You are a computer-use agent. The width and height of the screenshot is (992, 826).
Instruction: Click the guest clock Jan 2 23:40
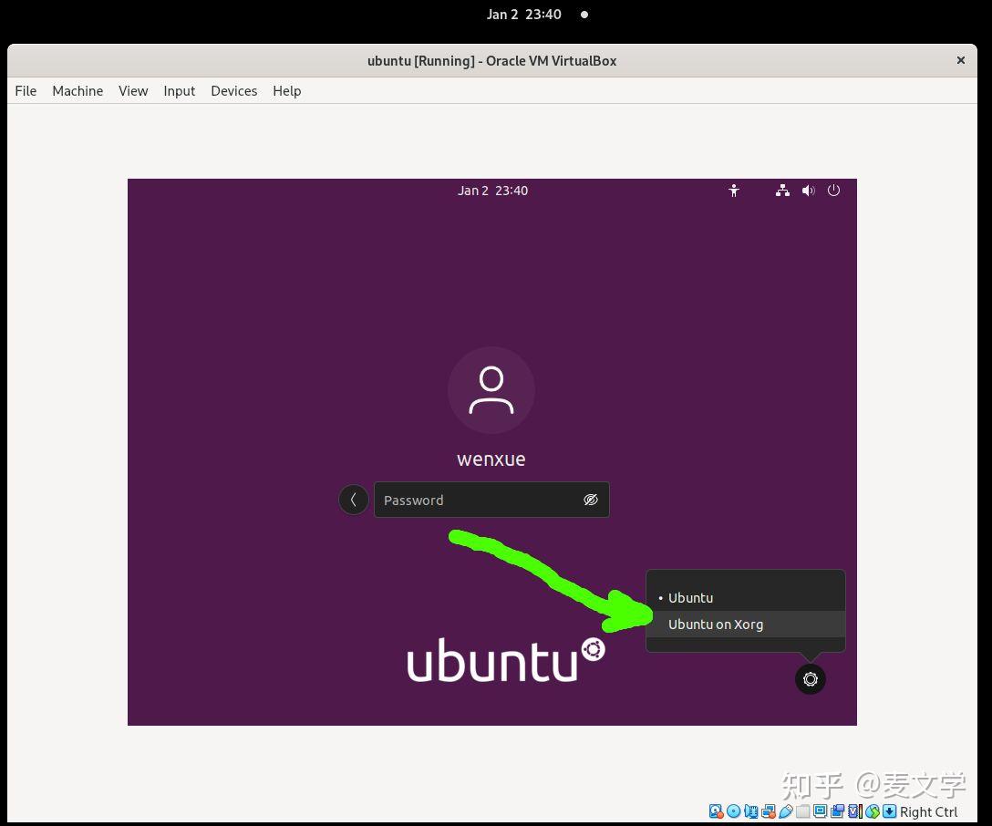pyautogui.click(x=493, y=191)
